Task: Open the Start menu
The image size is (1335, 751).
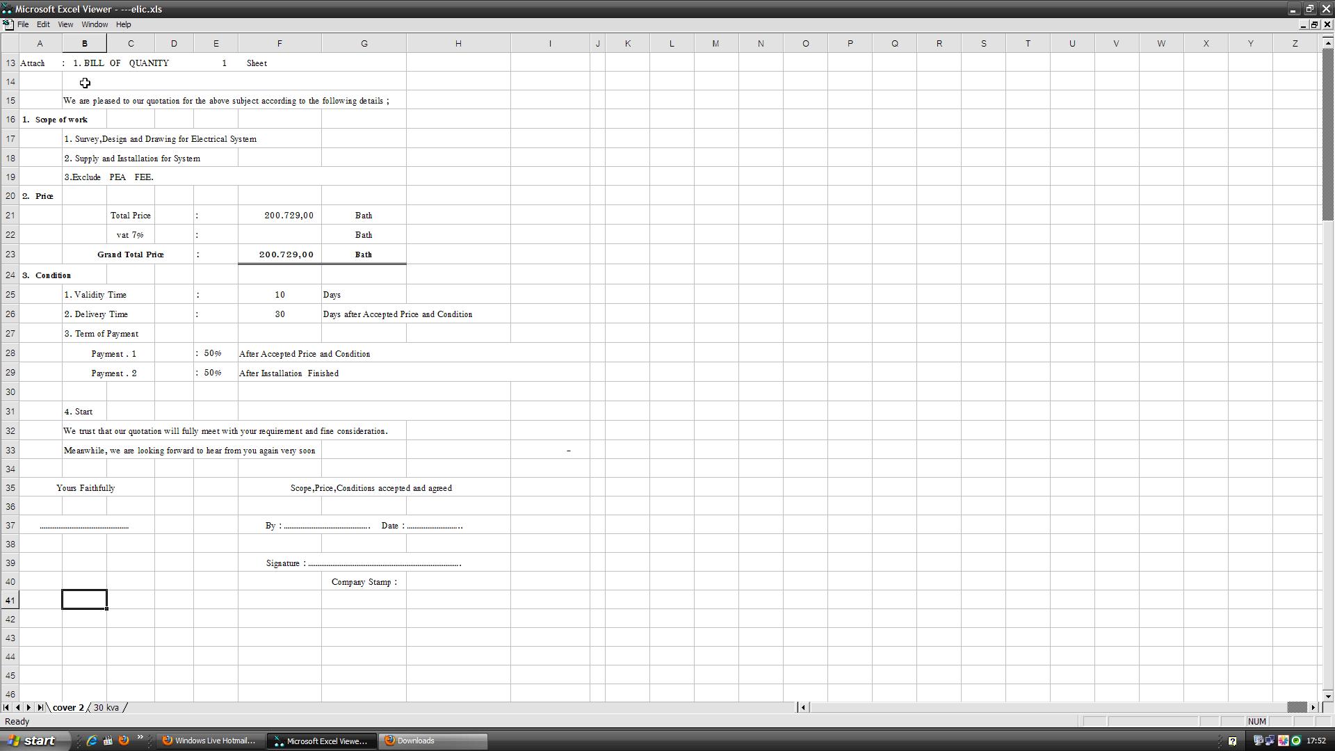Action: point(33,741)
